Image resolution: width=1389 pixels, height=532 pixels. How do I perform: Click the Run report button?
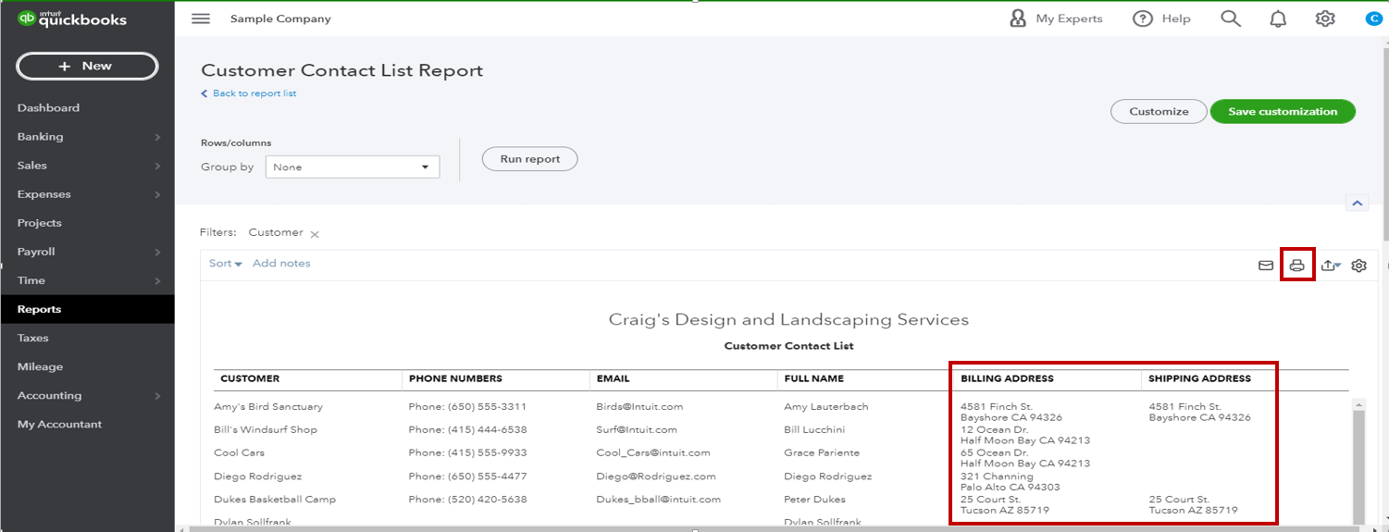[530, 159]
